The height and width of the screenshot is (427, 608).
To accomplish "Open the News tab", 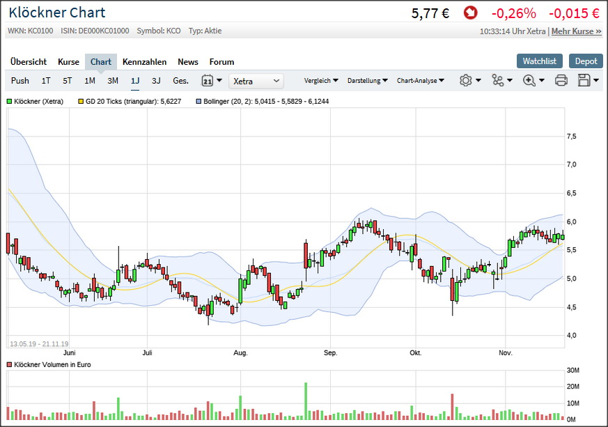I will click(187, 62).
